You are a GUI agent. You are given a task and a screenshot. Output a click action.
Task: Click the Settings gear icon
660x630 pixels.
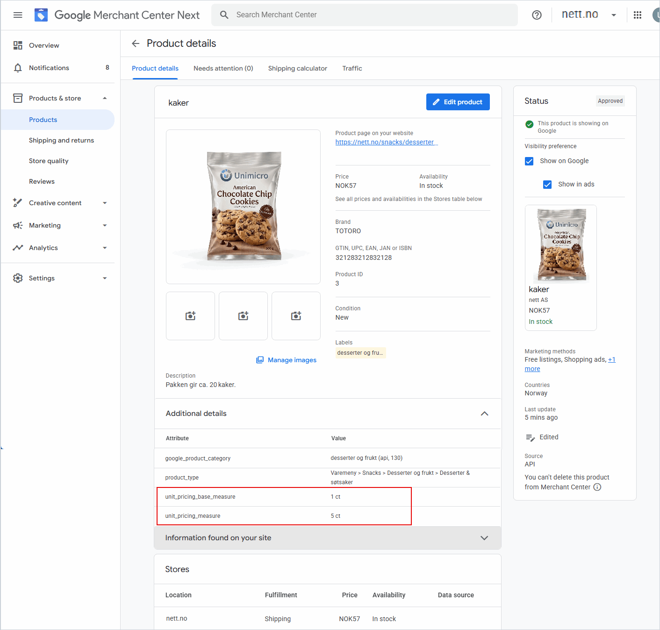[x=18, y=278]
